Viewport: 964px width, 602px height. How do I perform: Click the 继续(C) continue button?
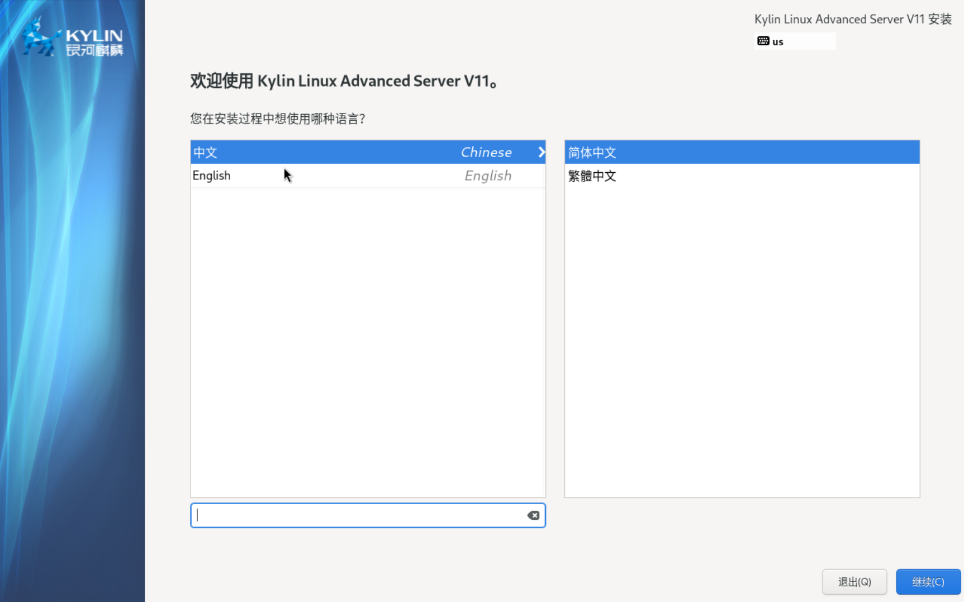click(x=928, y=582)
